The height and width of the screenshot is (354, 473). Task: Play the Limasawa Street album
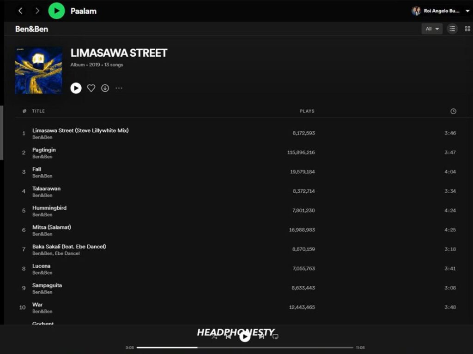coord(76,88)
